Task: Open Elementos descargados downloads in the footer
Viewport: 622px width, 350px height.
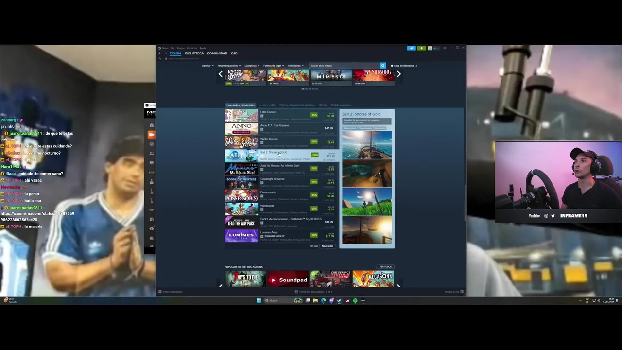Action: 314,292
